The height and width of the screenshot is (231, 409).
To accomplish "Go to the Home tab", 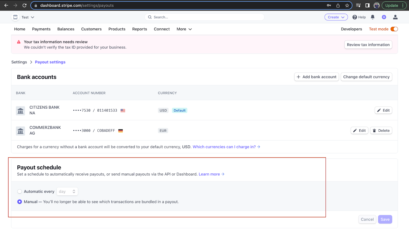I will pyautogui.click(x=20, y=29).
